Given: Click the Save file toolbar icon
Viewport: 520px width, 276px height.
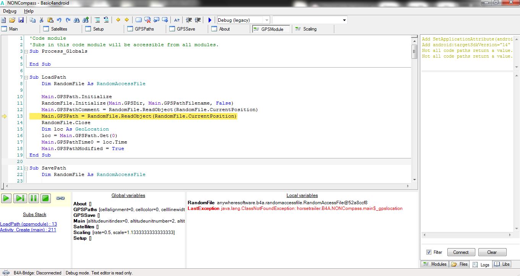Looking at the screenshot, I should pos(21,20).
